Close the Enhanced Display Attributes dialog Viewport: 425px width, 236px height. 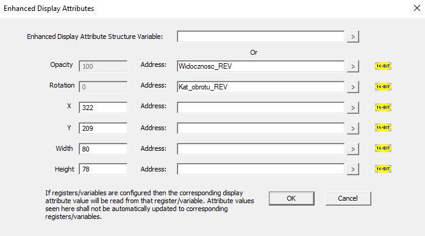pos(417,8)
